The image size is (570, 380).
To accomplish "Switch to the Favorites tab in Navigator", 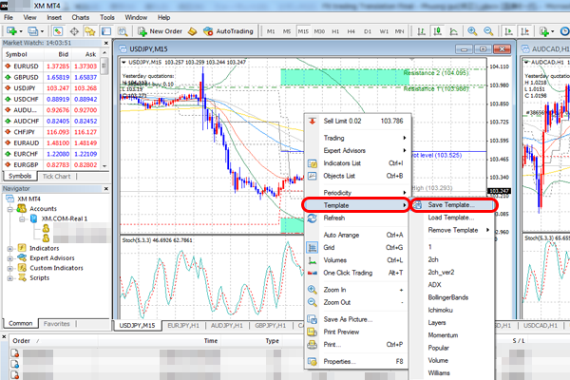I will coord(57,324).
